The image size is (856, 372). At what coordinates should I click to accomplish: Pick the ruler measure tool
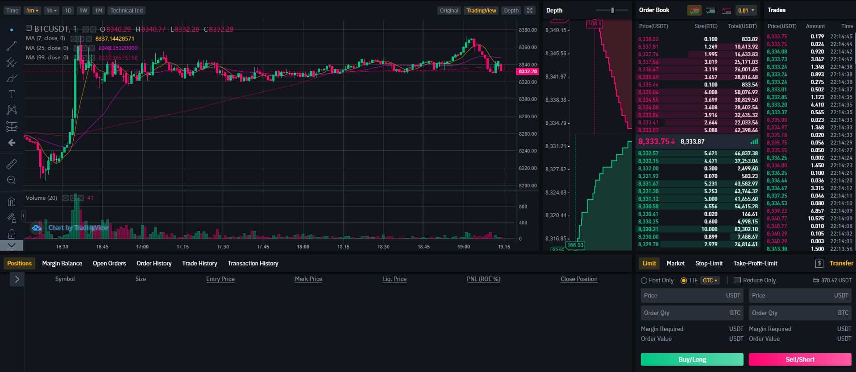12,164
